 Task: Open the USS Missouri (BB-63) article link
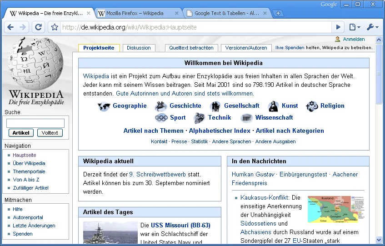(180, 225)
